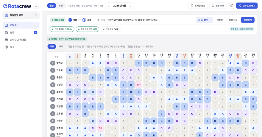This screenshot has width=262, height=137.
Task: Collapse the sidebar with the double-chevron icon
Action: tap(36, 6)
